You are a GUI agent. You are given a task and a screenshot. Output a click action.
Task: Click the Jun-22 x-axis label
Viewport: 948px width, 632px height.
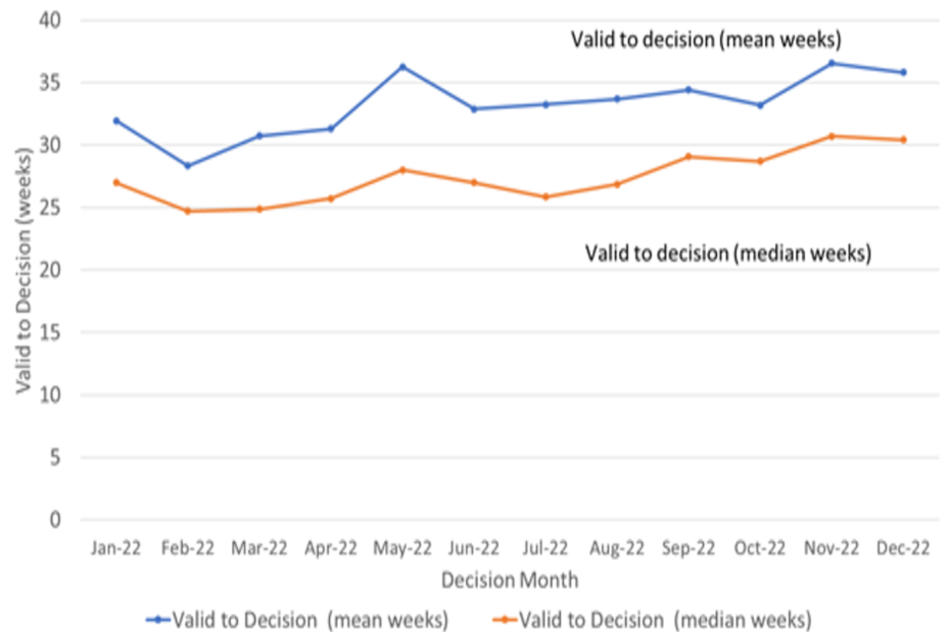pyautogui.click(x=474, y=548)
